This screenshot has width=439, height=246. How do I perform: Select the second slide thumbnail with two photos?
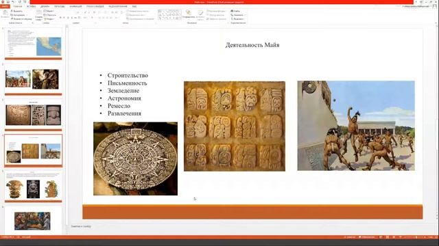(x=34, y=79)
